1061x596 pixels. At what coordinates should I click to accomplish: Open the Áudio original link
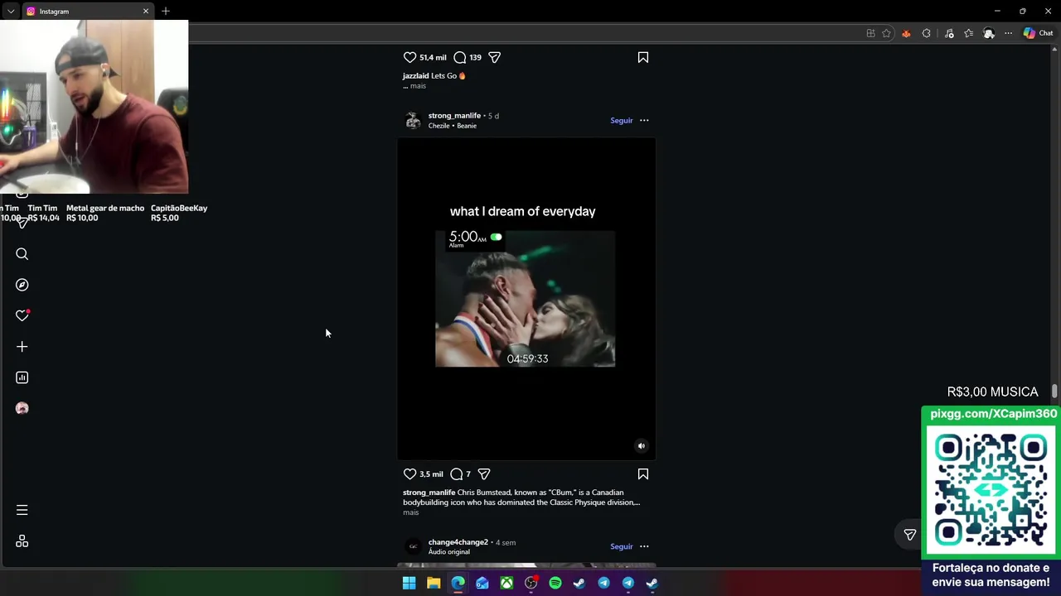click(x=448, y=552)
